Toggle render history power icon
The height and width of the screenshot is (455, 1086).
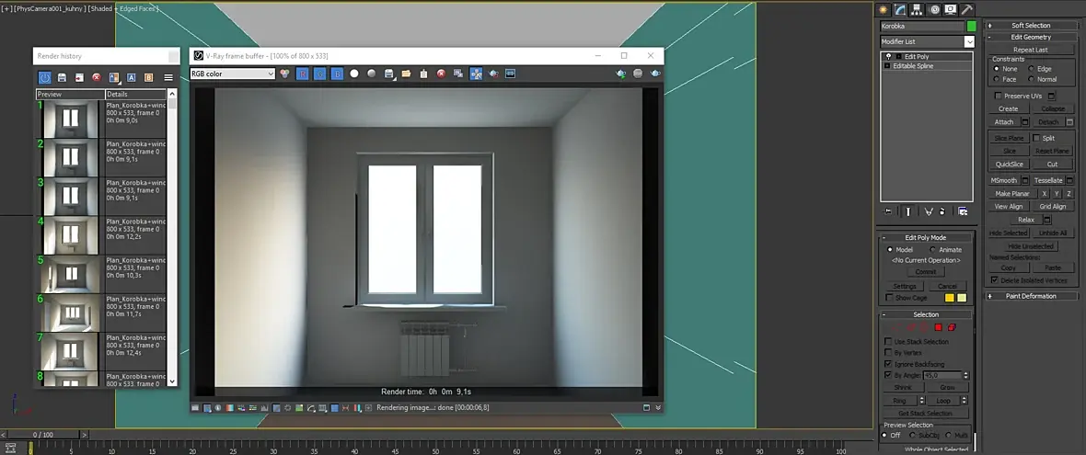click(x=44, y=77)
